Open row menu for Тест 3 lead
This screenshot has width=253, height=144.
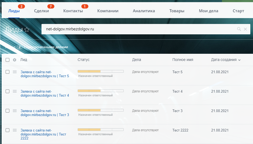[x=15, y=111]
